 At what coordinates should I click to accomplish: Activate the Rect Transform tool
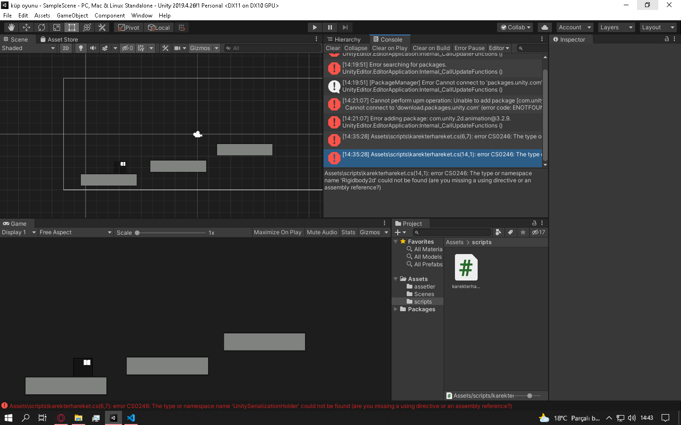pyautogui.click(x=72, y=27)
